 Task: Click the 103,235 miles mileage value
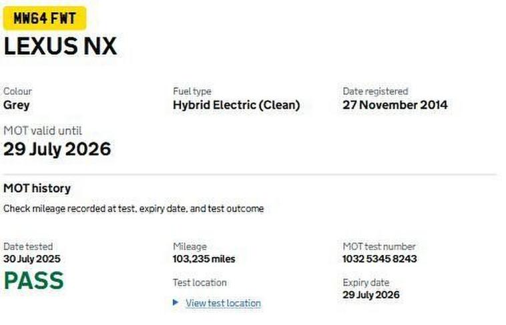[x=204, y=259]
